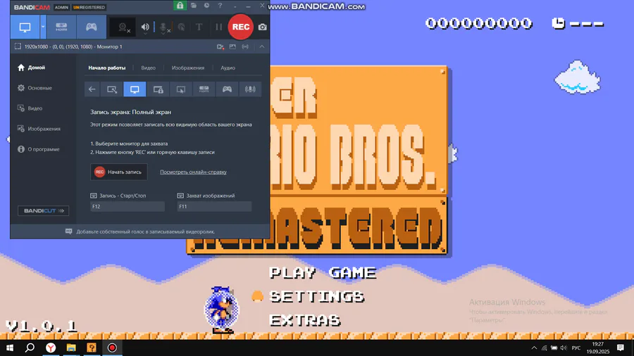
Task: Select fullscreen mode in the mode row
Action: (135, 89)
